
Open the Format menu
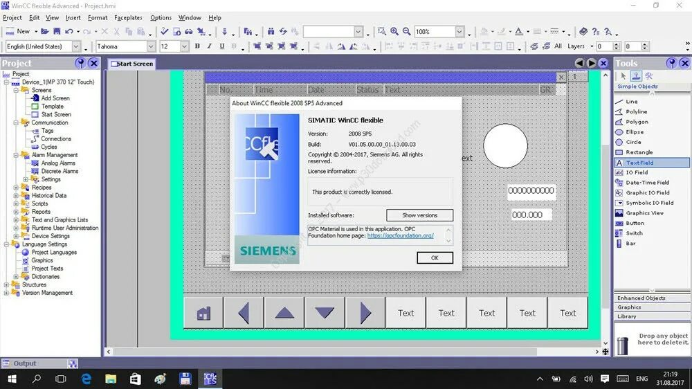(x=98, y=18)
